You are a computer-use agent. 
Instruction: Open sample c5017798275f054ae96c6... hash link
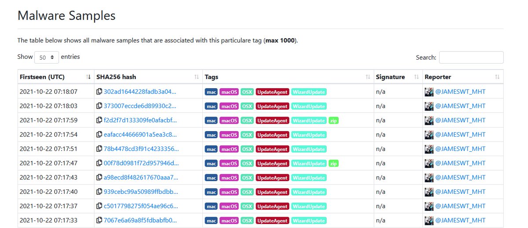tap(141, 206)
